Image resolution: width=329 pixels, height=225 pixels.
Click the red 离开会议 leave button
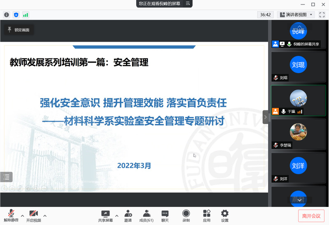tap(311, 216)
